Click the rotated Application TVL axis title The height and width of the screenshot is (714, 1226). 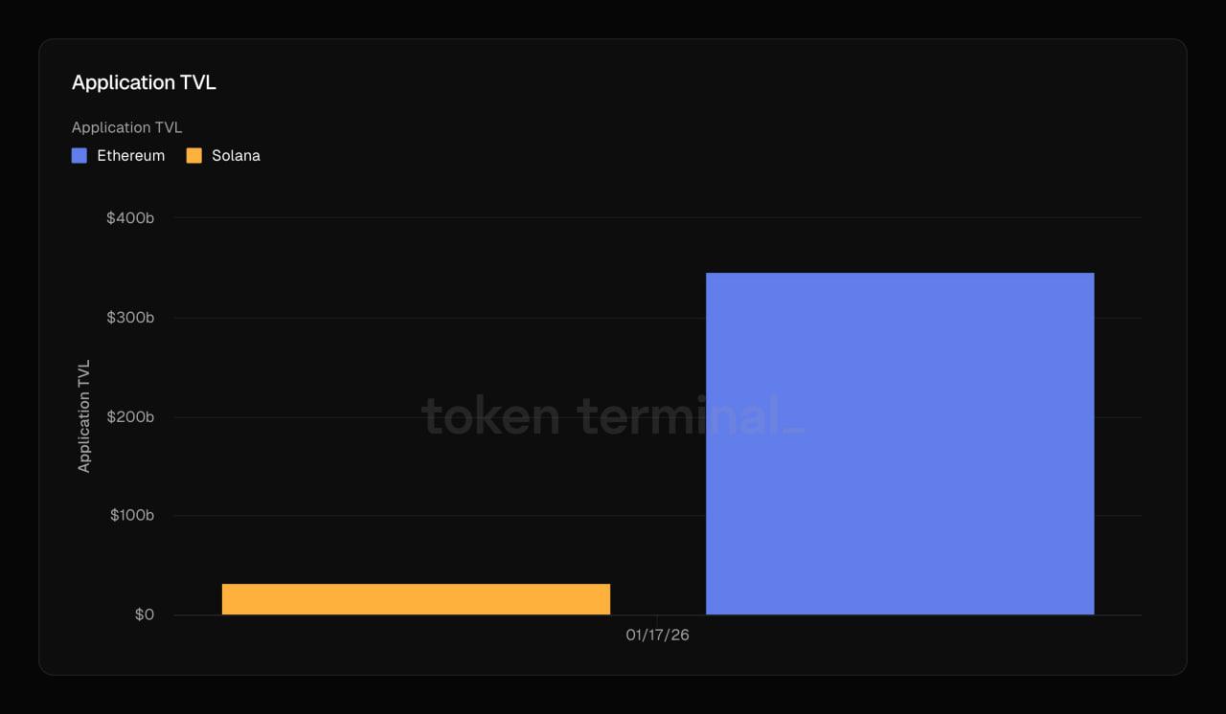[84, 416]
